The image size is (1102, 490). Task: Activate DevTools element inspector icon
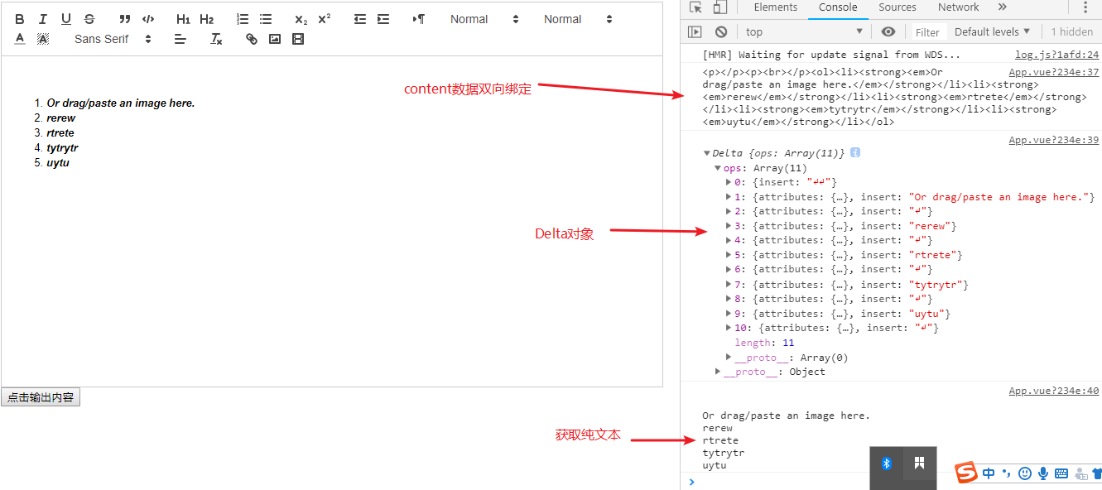pyautogui.click(x=695, y=7)
